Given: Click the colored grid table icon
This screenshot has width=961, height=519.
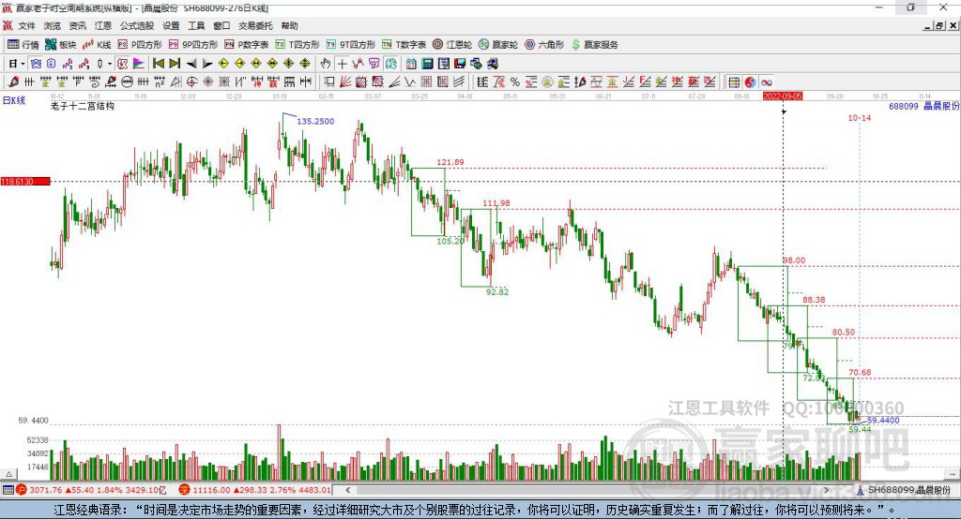Looking at the screenshot, I should click(734, 82).
